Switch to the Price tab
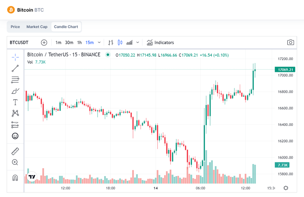 tap(16, 27)
